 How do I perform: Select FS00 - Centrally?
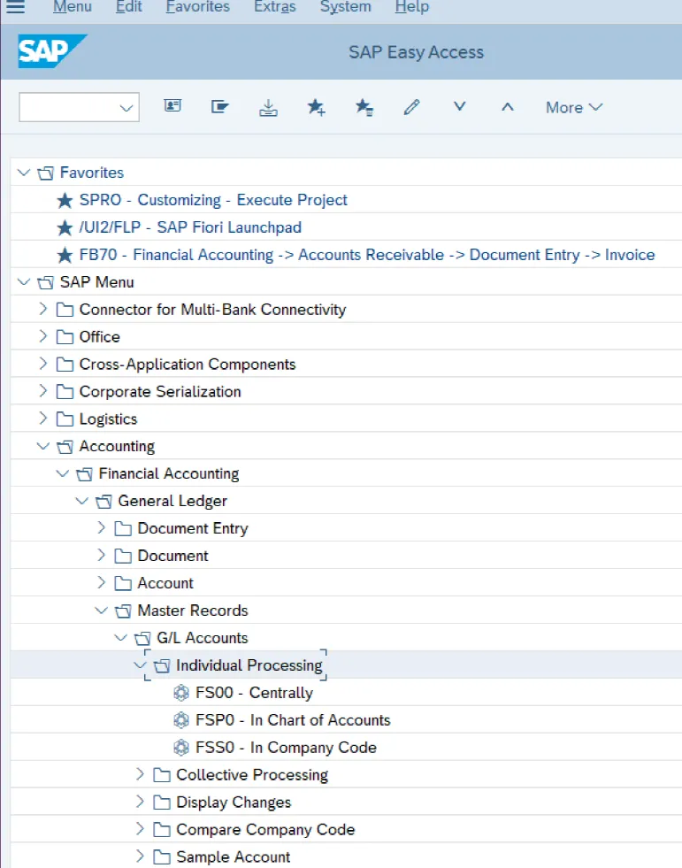(x=254, y=693)
